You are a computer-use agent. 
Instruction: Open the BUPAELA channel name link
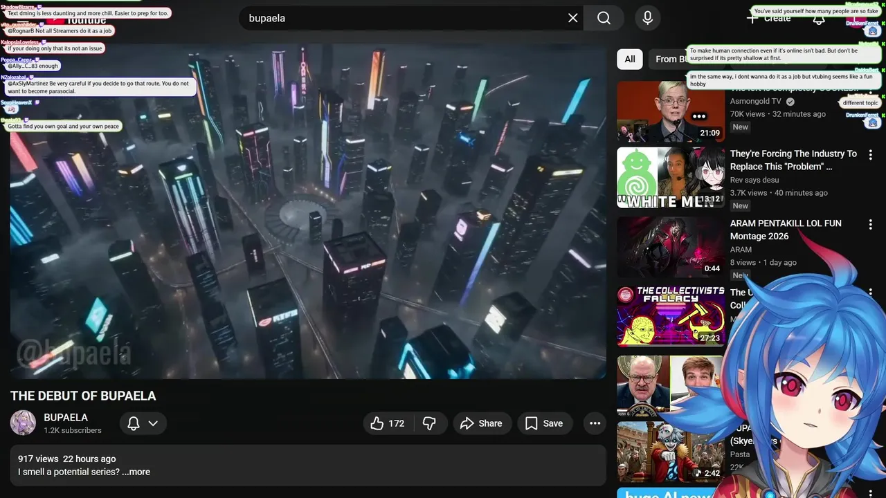(x=66, y=417)
